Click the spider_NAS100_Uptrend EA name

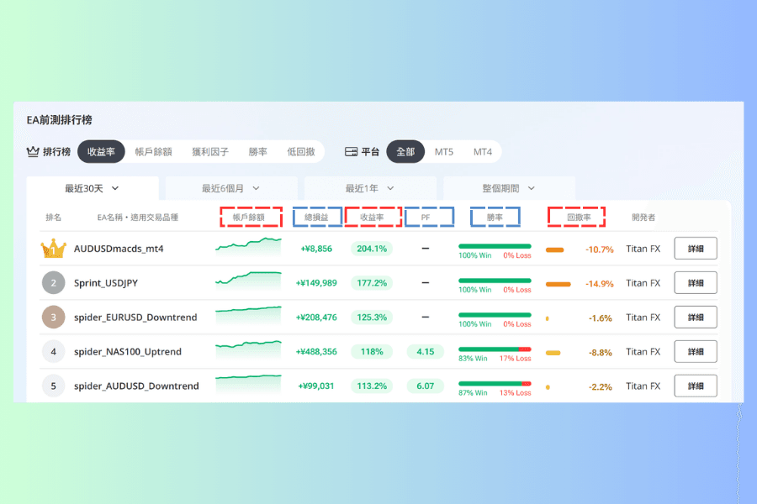pyautogui.click(x=128, y=352)
